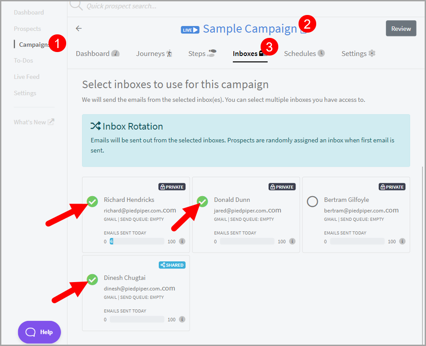Click info icon on Dinesh Chugtai card
Image resolution: width=426 pixels, height=346 pixels.
point(182,320)
